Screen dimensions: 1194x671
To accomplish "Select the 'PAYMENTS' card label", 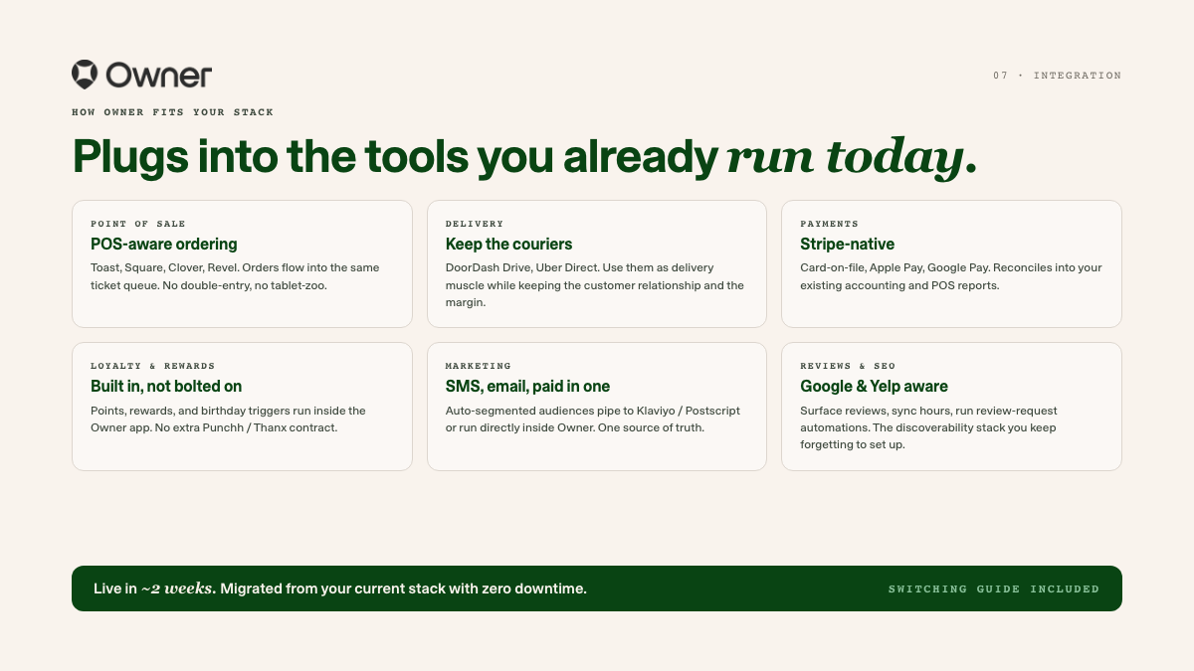I will pos(829,224).
